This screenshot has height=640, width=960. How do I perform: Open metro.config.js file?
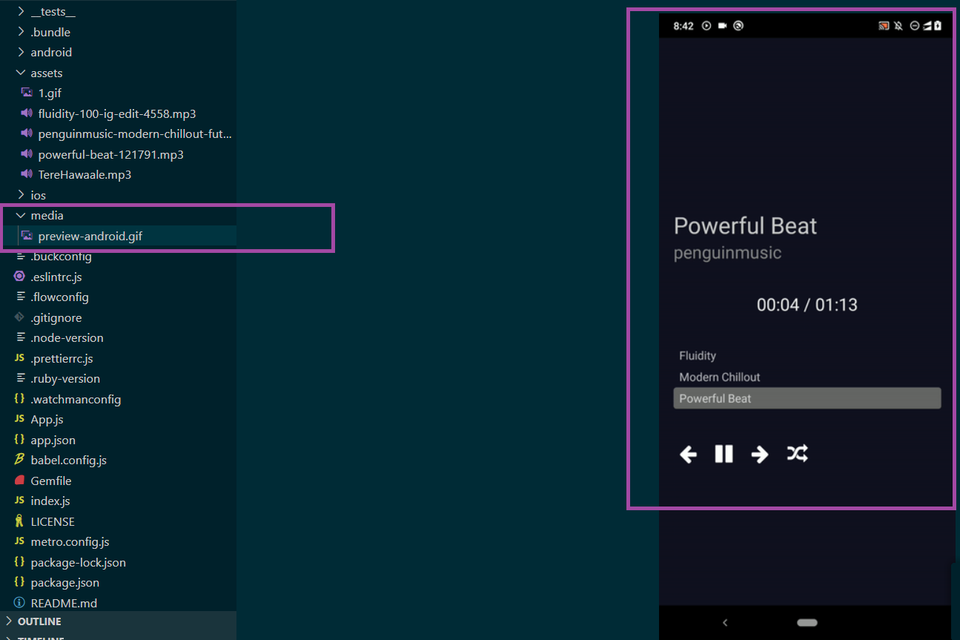70,541
